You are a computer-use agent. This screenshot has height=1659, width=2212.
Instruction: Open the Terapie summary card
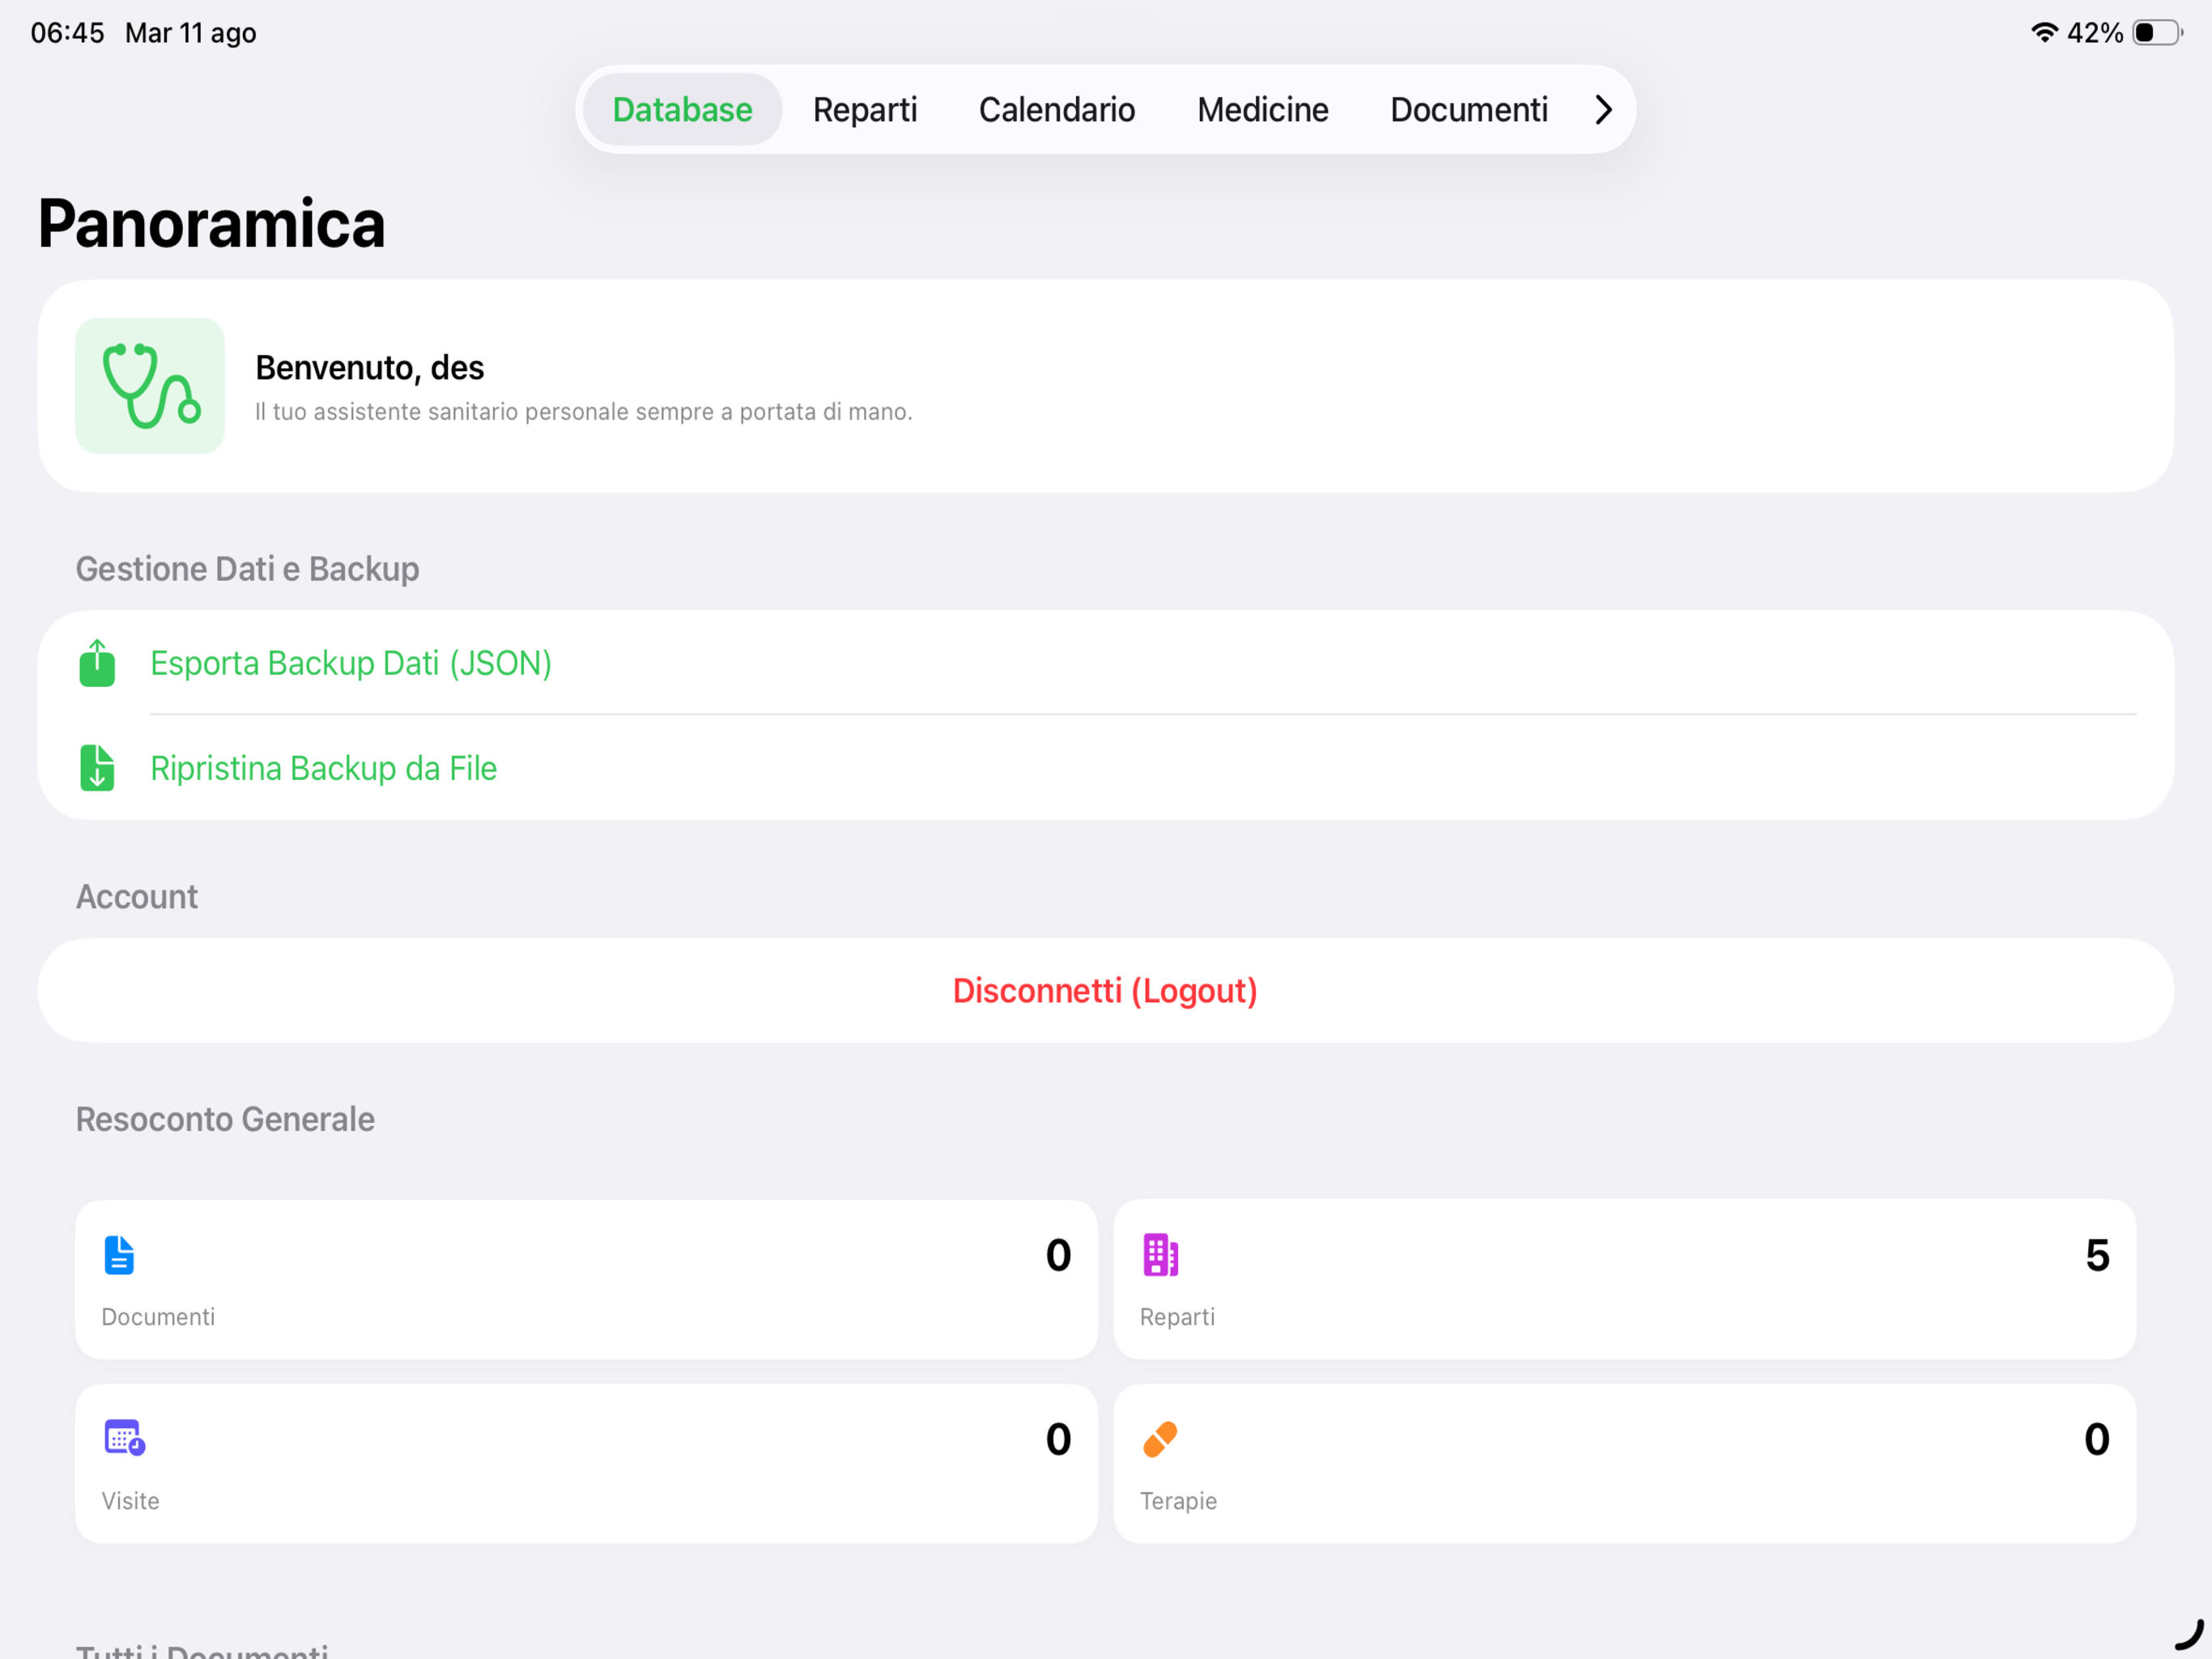[1624, 1463]
